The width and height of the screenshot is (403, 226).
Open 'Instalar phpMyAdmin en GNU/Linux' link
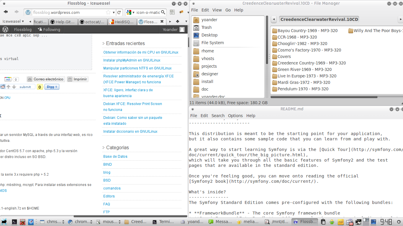[132, 60]
